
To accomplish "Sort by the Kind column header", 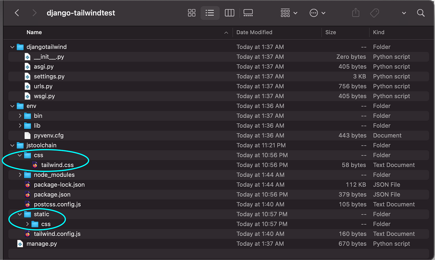I will coord(378,32).
